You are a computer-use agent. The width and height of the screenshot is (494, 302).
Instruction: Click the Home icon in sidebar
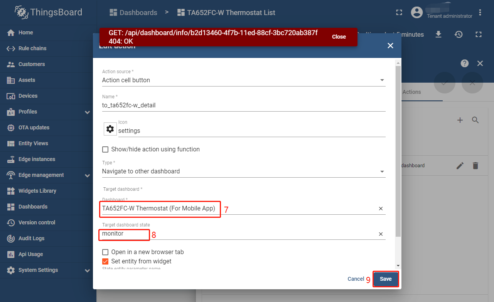(11, 32)
